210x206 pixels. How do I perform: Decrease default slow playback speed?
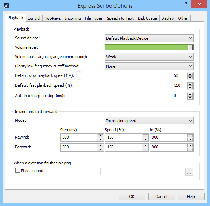[x=190, y=78]
